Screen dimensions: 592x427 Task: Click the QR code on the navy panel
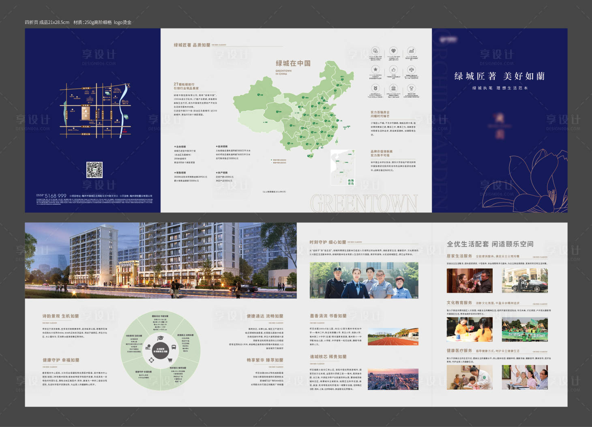tap(94, 170)
